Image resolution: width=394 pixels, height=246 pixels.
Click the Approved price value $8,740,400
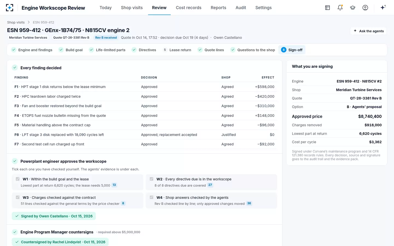pyautogui.click(x=370, y=116)
